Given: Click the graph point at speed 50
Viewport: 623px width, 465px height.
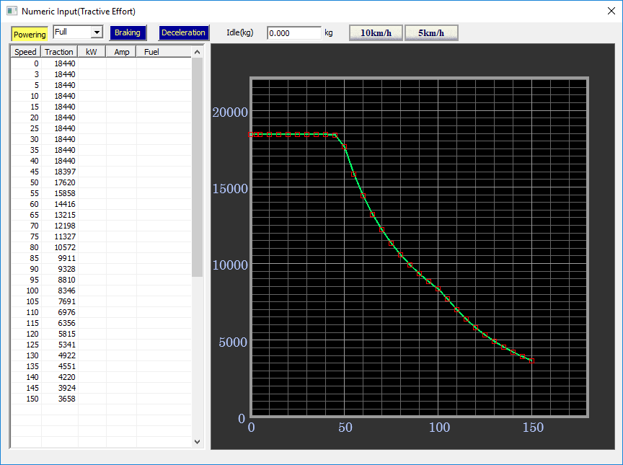Looking at the screenshot, I should point(345,147).
